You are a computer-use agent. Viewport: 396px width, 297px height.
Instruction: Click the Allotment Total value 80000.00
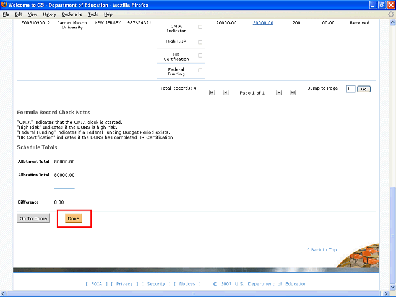pos(64,161)
